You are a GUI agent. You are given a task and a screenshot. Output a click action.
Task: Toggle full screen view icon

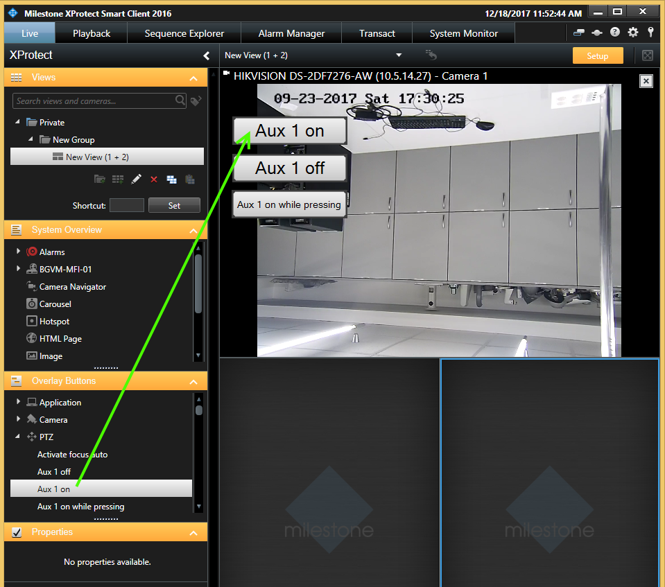(x=648, y=55)
